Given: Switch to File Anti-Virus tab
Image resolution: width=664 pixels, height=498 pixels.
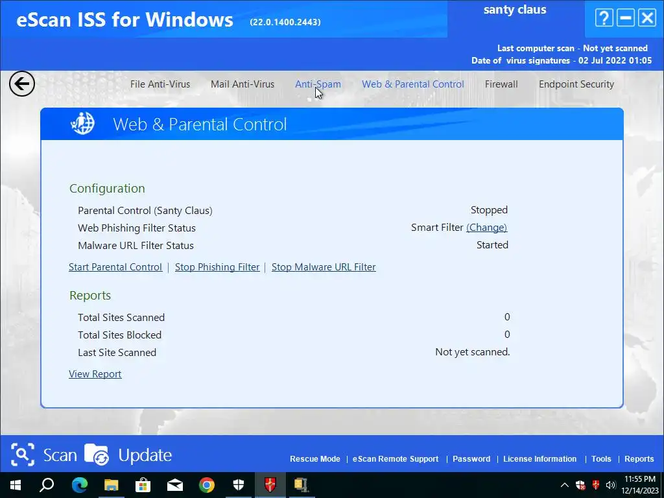Looking at the screenshot, I should tap(160, 84).
